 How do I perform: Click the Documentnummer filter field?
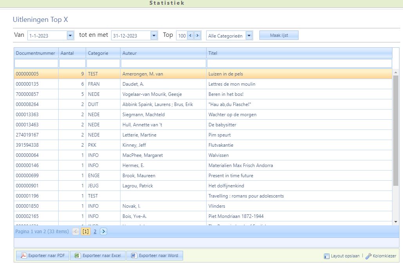[x=36, y=63]
